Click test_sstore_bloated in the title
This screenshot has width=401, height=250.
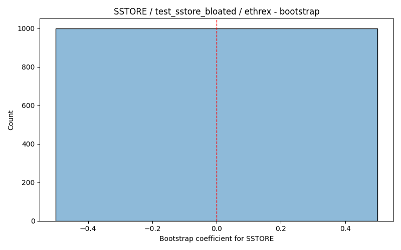coord(195,11)
